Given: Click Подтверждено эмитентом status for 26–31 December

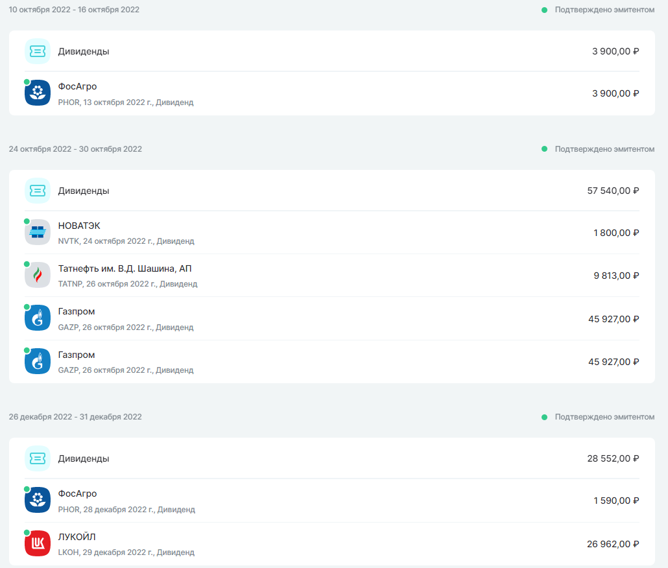Looking at the screenshot, I should pos(598,417).
